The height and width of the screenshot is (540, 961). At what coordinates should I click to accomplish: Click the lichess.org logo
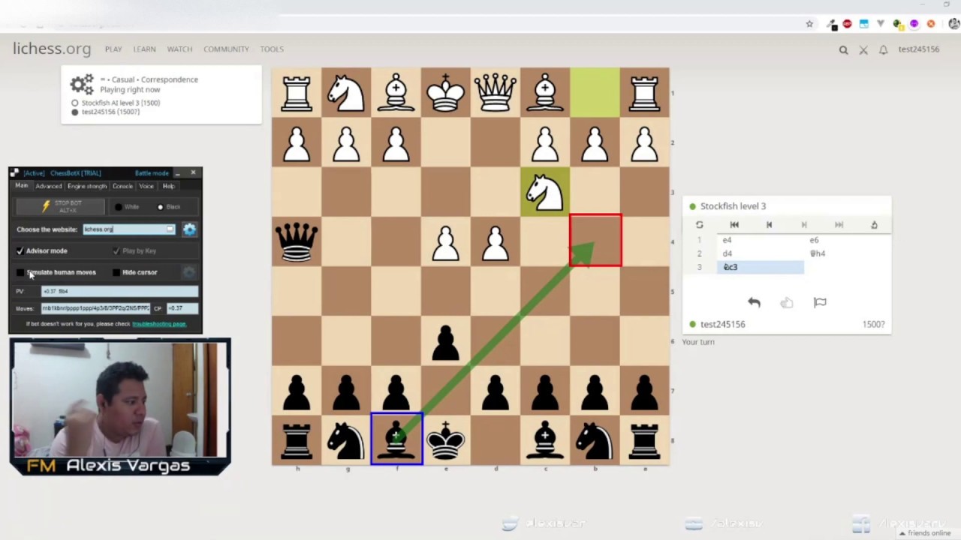(x=52, y=49)
